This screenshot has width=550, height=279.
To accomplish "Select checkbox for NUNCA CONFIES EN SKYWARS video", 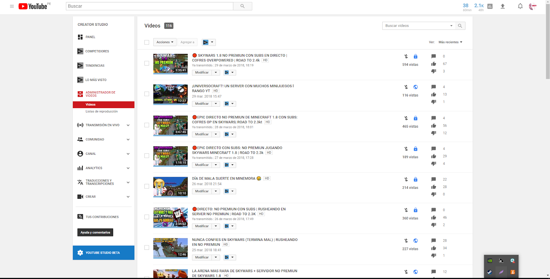I will [x=147, y=248].
